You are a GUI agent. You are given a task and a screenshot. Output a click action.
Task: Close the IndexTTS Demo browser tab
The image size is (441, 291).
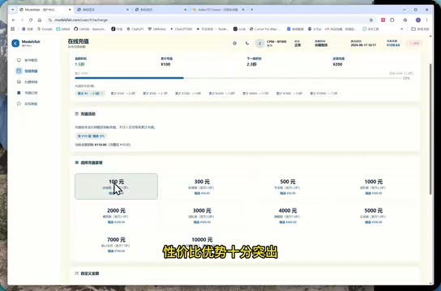[x=243, y=10]
